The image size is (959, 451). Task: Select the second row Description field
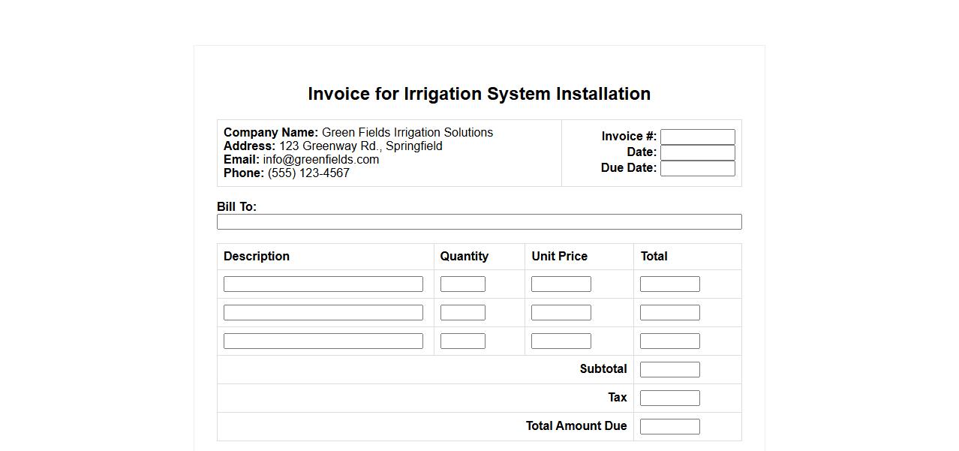tap(323, 312)
